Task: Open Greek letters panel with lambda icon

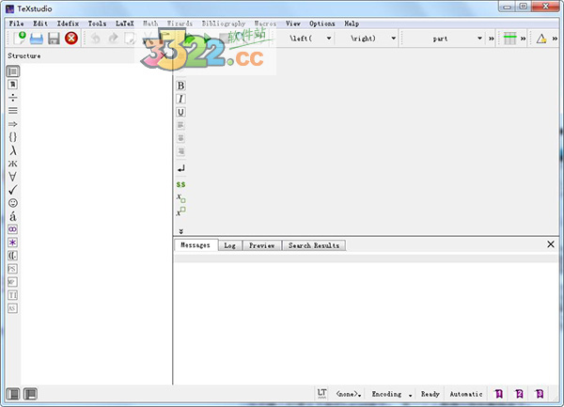Action: click(13, 150)
